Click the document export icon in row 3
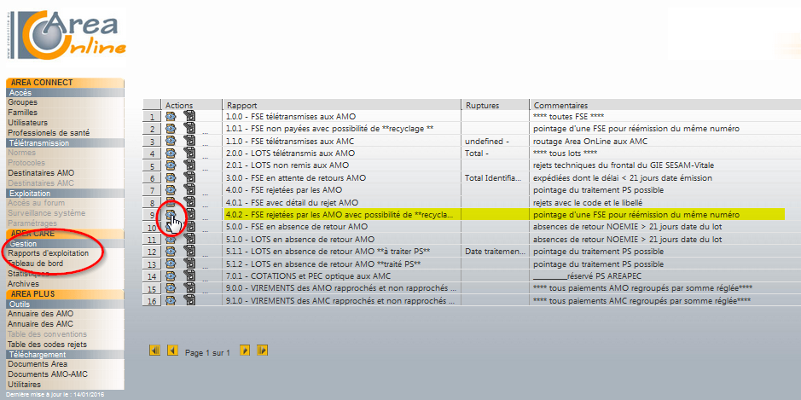801x400 pixels. click(189, 141)
